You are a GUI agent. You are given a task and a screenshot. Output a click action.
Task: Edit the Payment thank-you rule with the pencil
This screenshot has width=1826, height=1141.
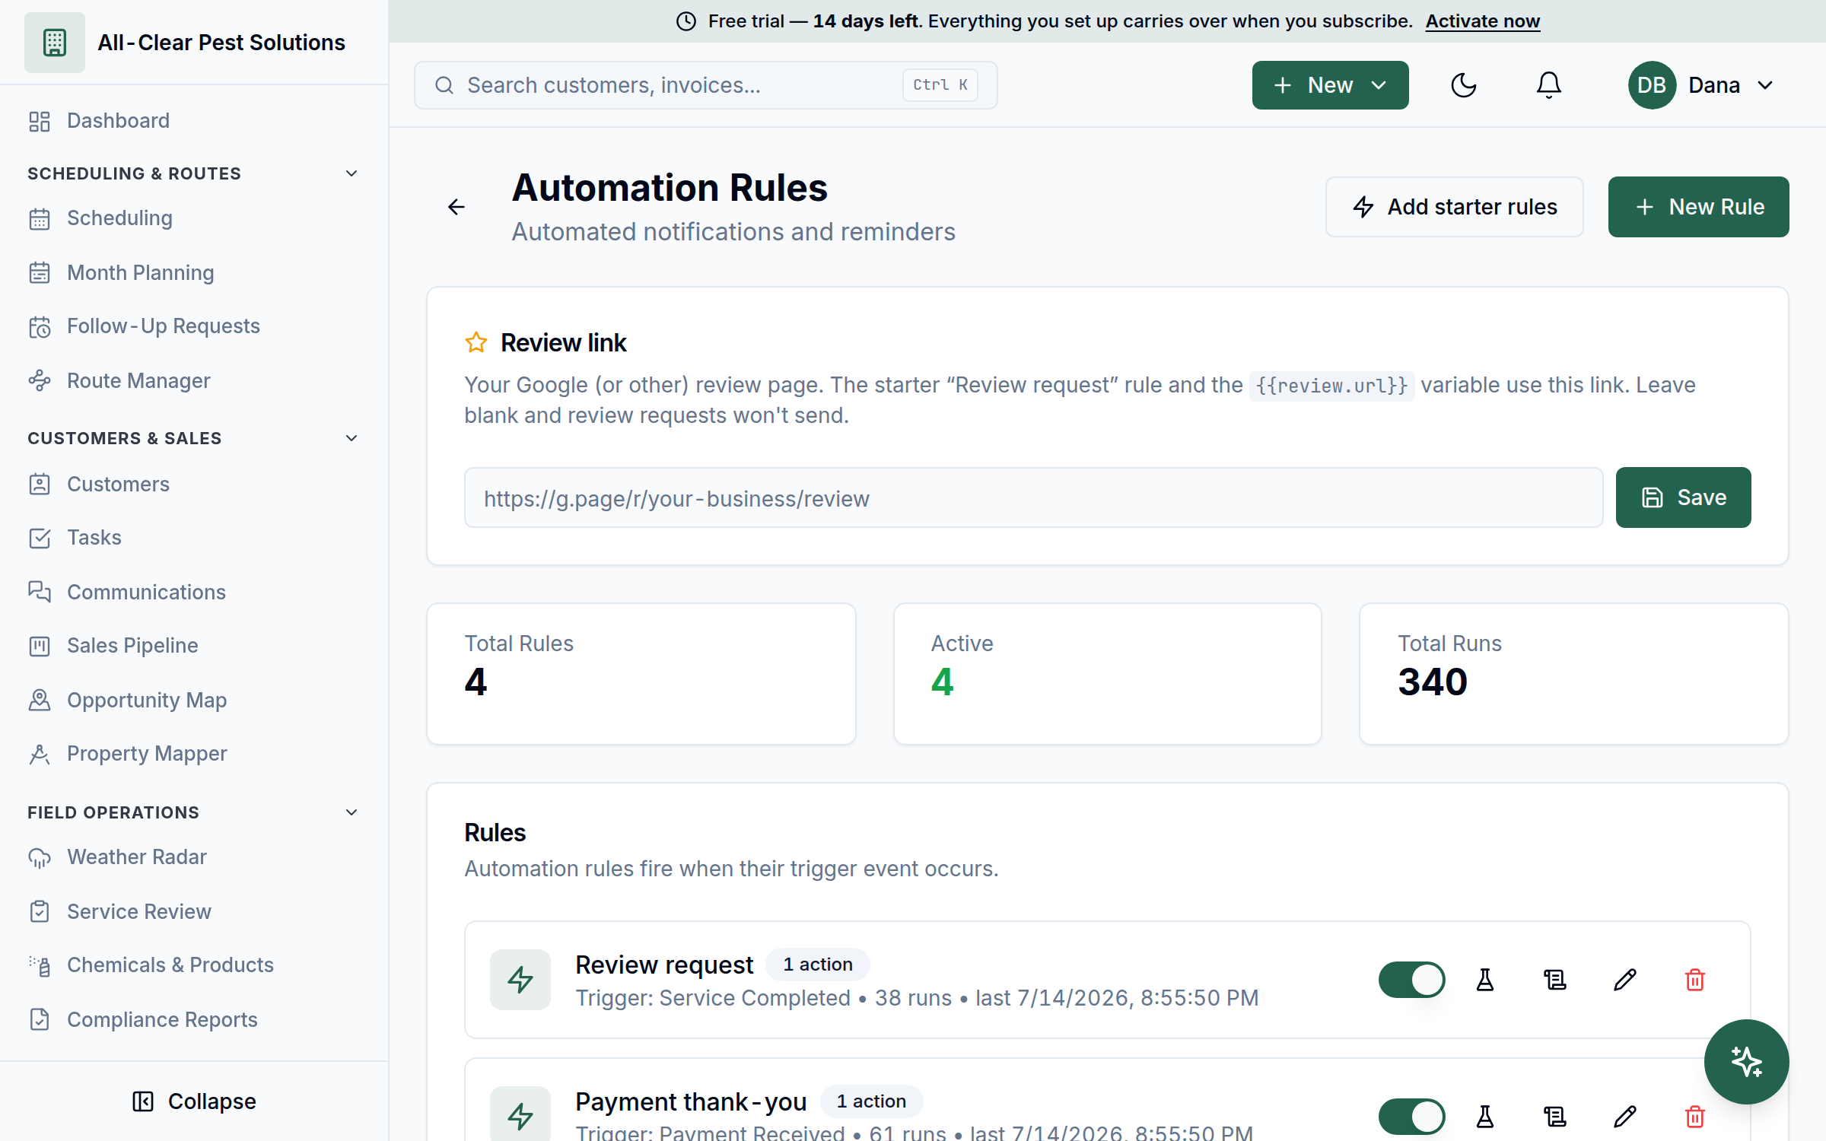(x=1624, y=1117)
